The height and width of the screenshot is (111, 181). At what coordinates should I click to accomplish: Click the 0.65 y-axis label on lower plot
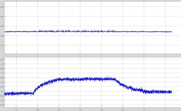(2, 59)
